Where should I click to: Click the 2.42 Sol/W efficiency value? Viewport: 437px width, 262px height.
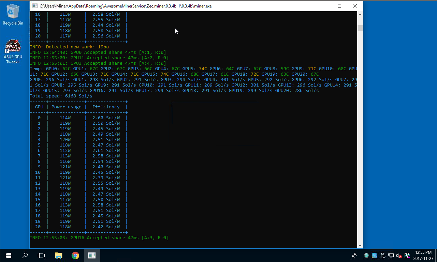click(106, 227)
